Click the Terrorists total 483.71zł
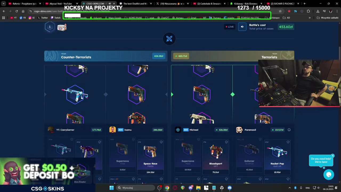This screenshot has height=192, width=341. pos(181,56)
